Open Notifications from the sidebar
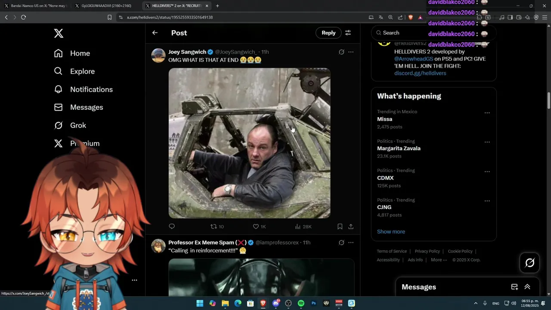 [x=83, y=90]
